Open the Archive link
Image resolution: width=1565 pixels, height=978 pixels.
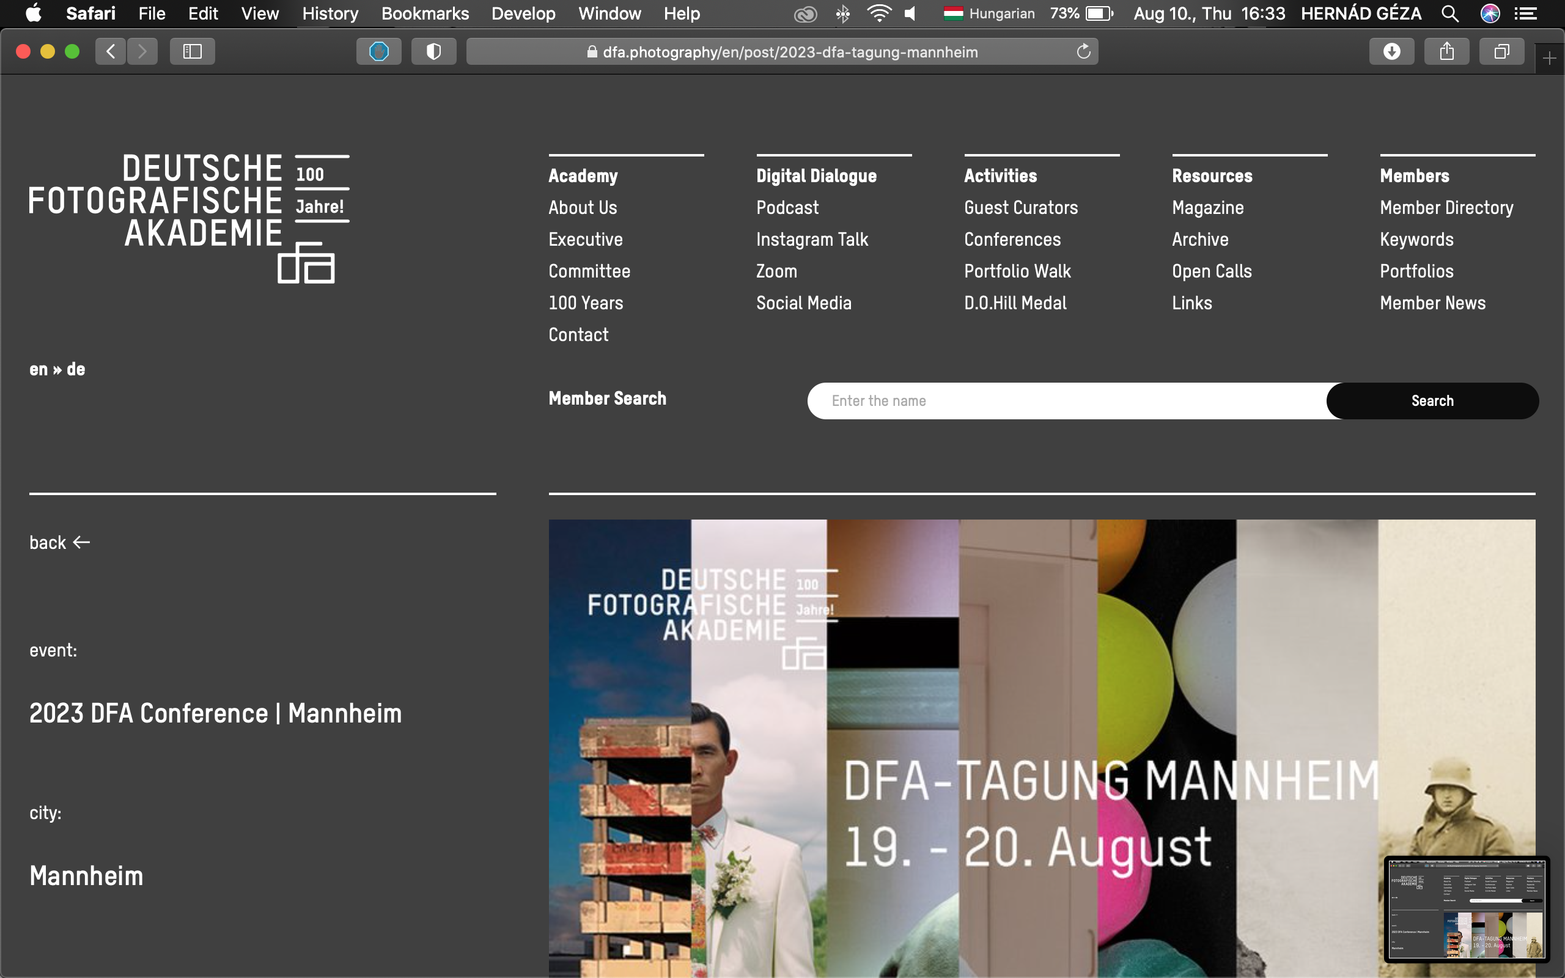coord(1200,240)
